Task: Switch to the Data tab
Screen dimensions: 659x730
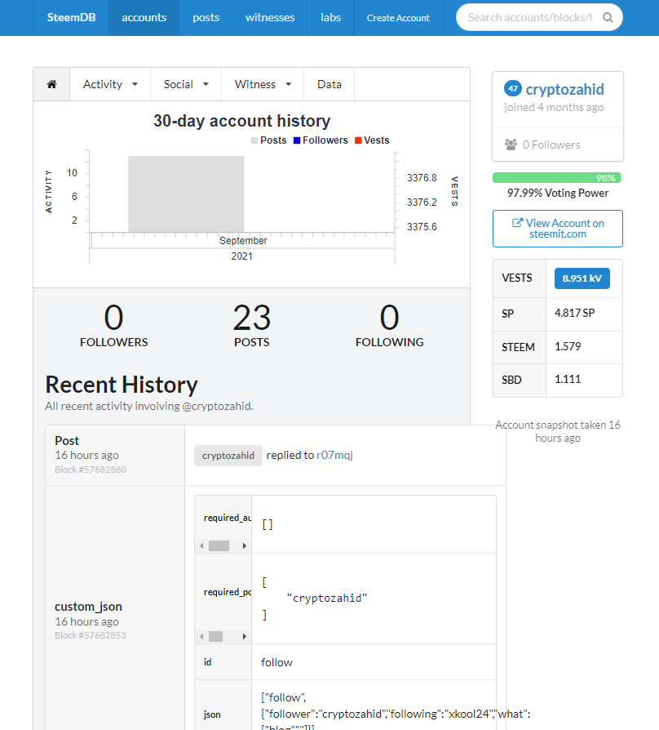Action: tap(329, 84)
